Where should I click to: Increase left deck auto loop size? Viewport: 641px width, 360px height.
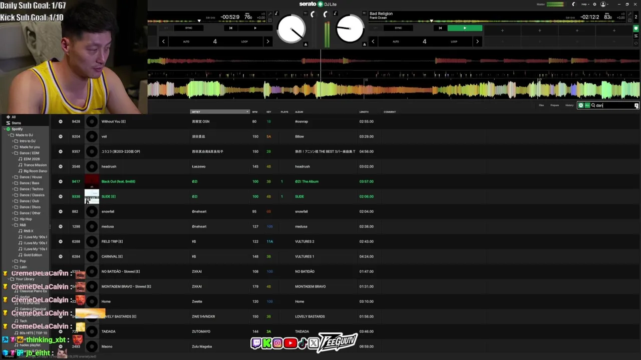tap(267, 41)
